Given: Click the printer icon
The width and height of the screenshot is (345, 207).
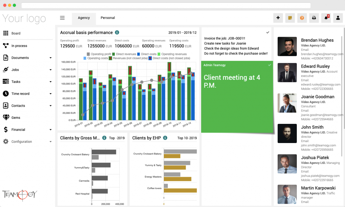Looking at the screenshot, I should [x=314, y=18].
